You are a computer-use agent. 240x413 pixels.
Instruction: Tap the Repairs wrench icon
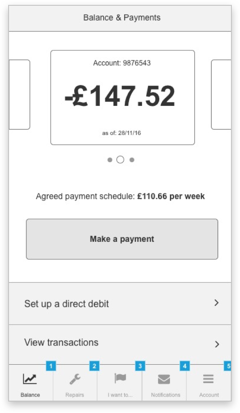(75, 379)
